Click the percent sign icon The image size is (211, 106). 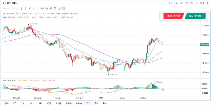point(191,3)
